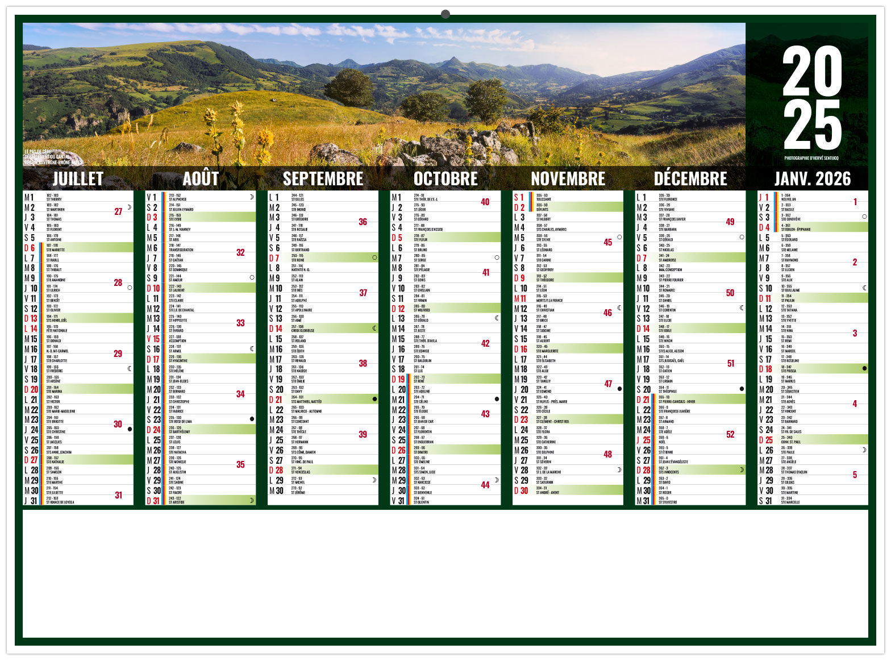891x661 pixels.
Task: Click the new moon icon on 21 October
Action: pos(497,399)
